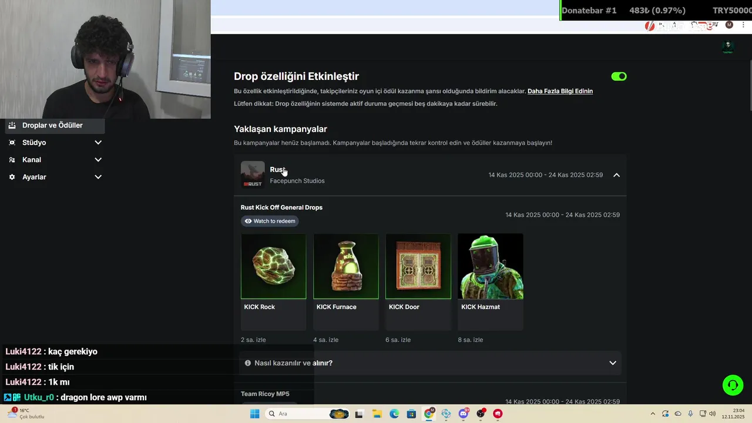Screen dimensions: 752x423
Task: Click the 4 sa. izle watch time
Action: (326, 340)
